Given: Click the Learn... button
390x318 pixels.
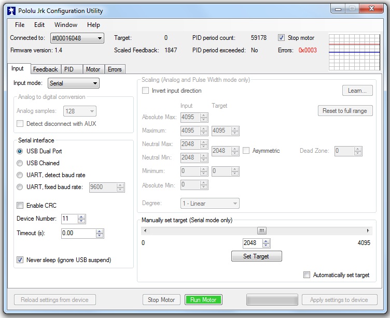Looking at the screenshot, I should [x=357, y=91].
